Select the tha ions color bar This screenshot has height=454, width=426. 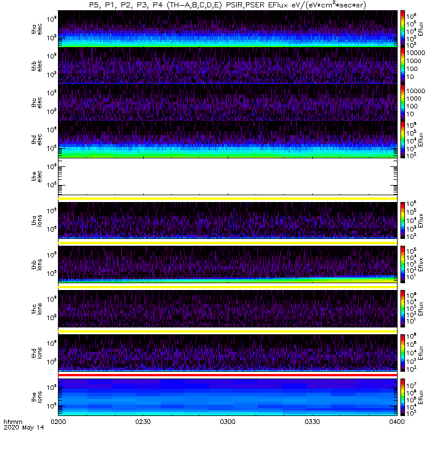(403, 220)
